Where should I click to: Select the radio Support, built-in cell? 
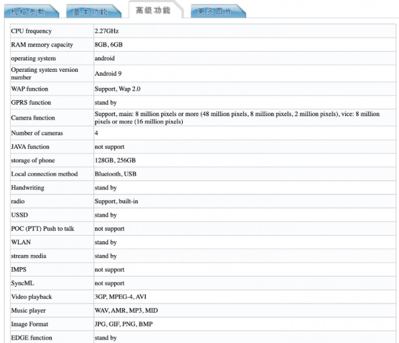pos(245,201)
